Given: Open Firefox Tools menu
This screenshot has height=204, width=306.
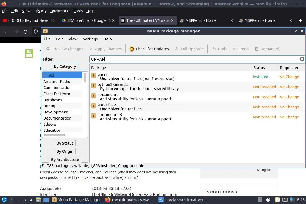Looking at the screenshot, I should (78, 11).
